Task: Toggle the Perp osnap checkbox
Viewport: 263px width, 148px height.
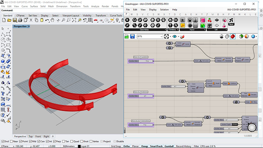Action: pos(54,141)
